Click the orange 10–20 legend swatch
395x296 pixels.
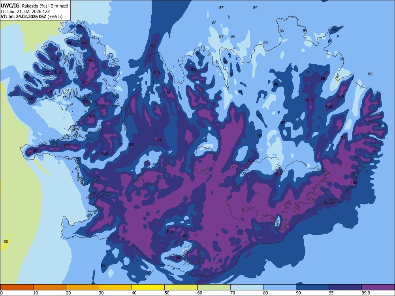pos(50,287)
